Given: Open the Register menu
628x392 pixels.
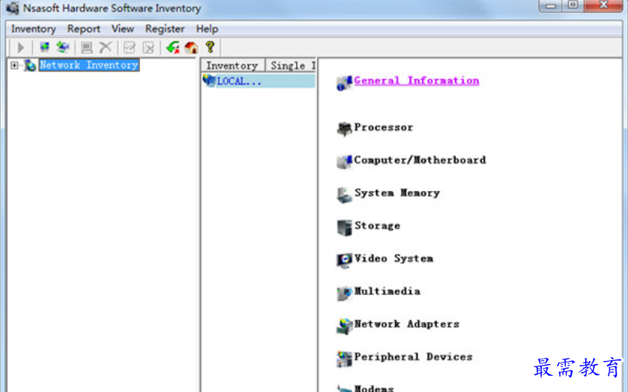Looking at the screenshot, I should (x=165, y=29).
